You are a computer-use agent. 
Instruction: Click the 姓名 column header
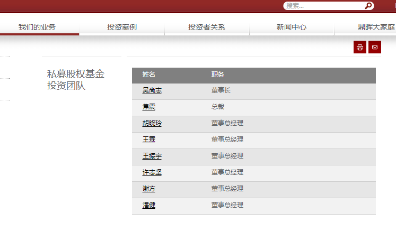tap(149, 75)
